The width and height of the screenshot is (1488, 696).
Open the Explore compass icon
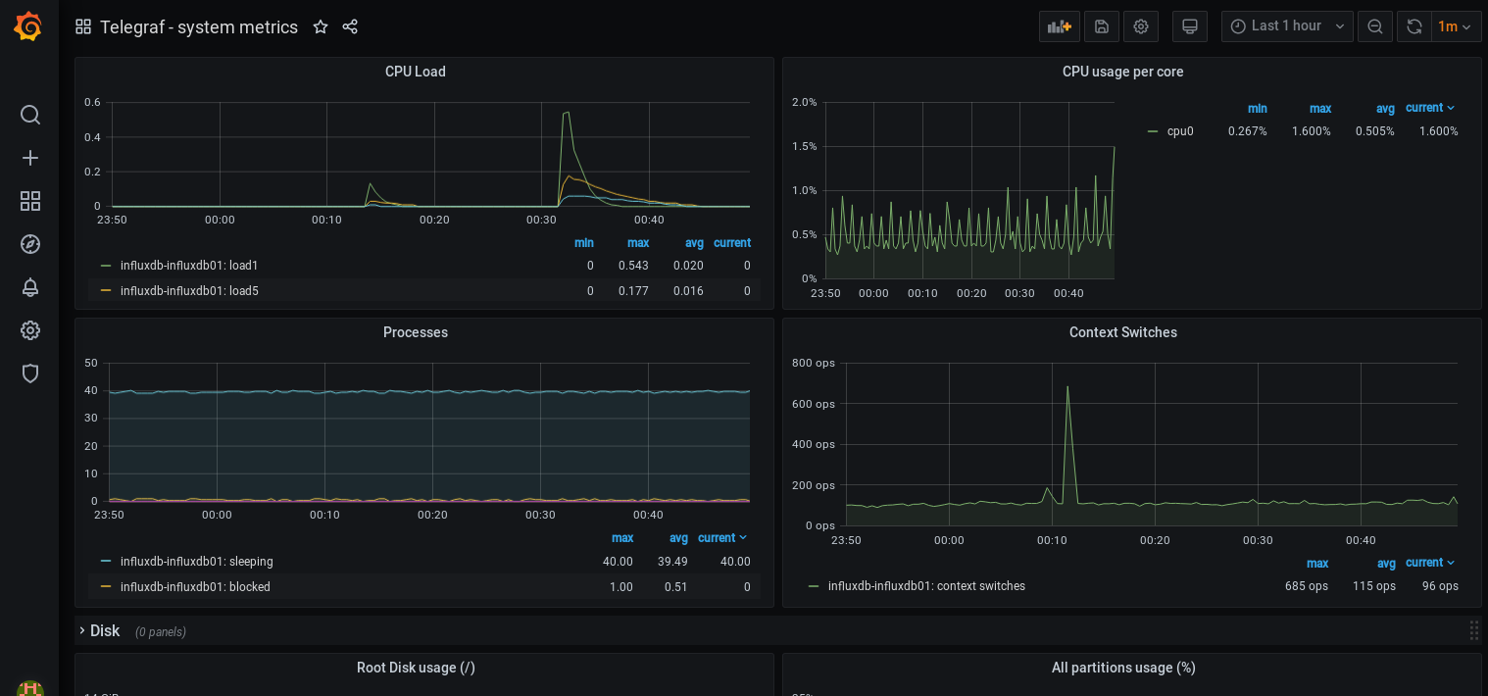30,244
